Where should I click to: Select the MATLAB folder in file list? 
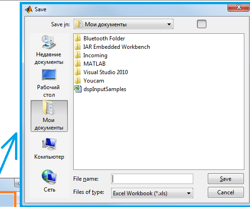[90, 64]
